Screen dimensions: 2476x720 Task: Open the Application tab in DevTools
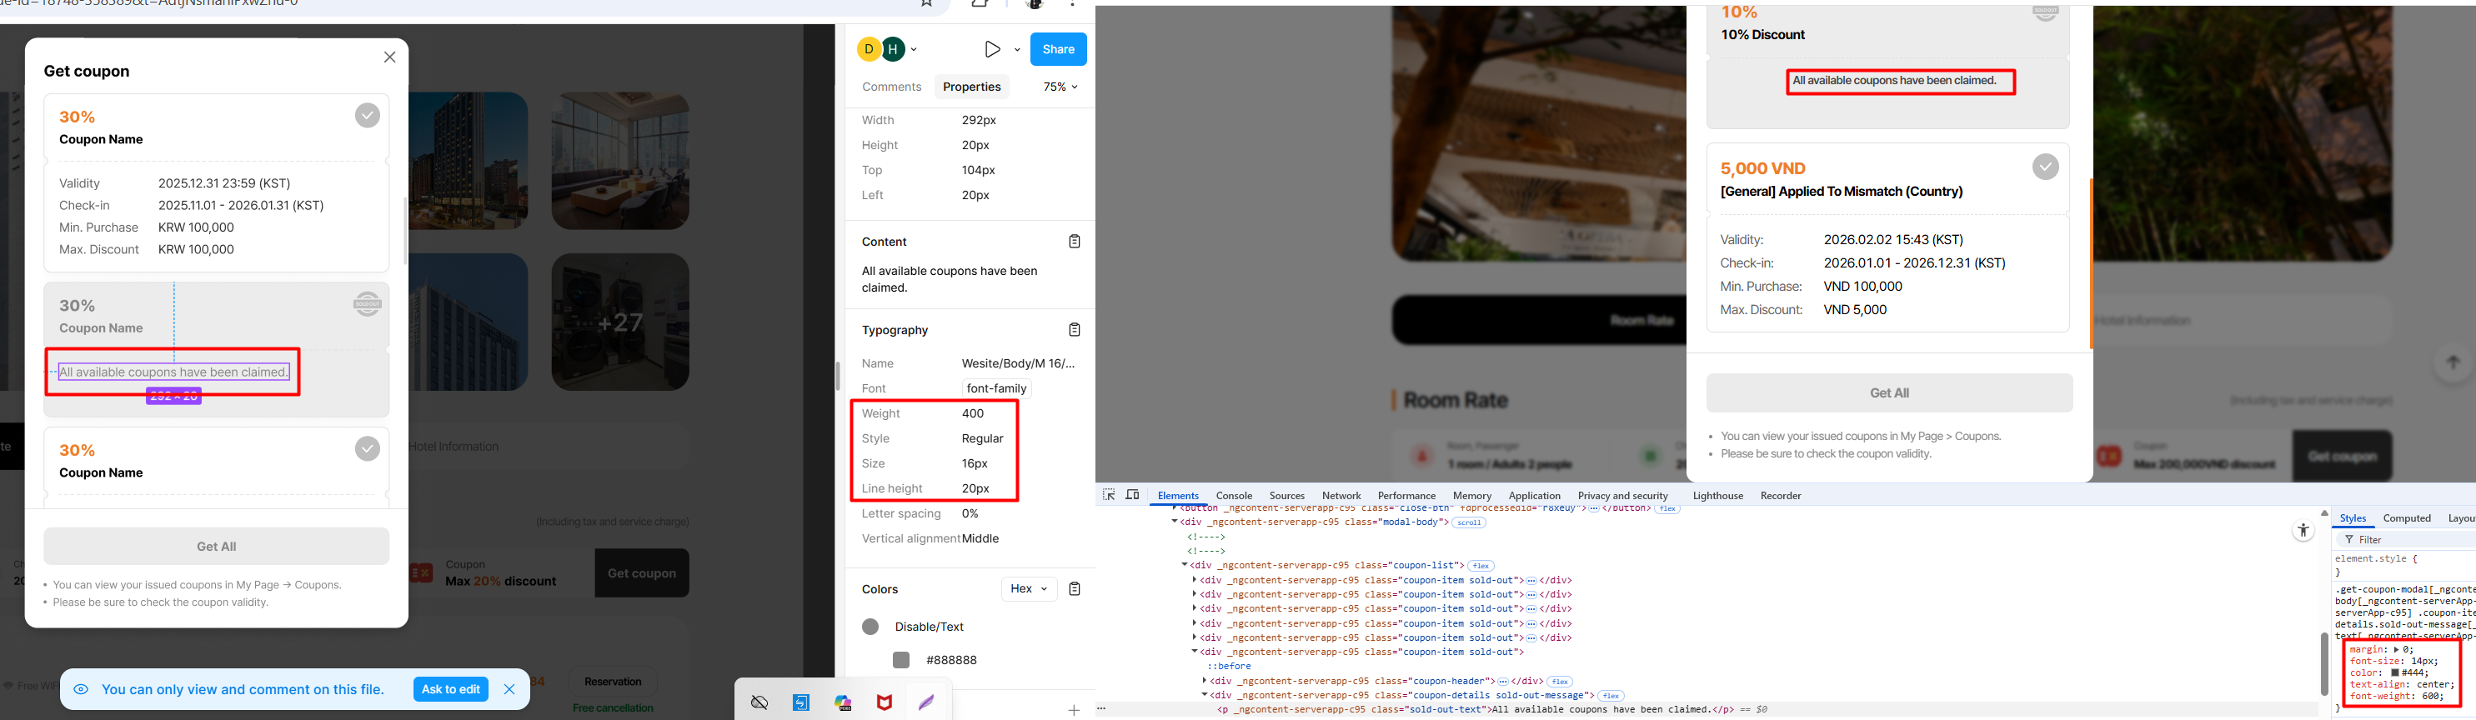click(x=1534, y=496)
